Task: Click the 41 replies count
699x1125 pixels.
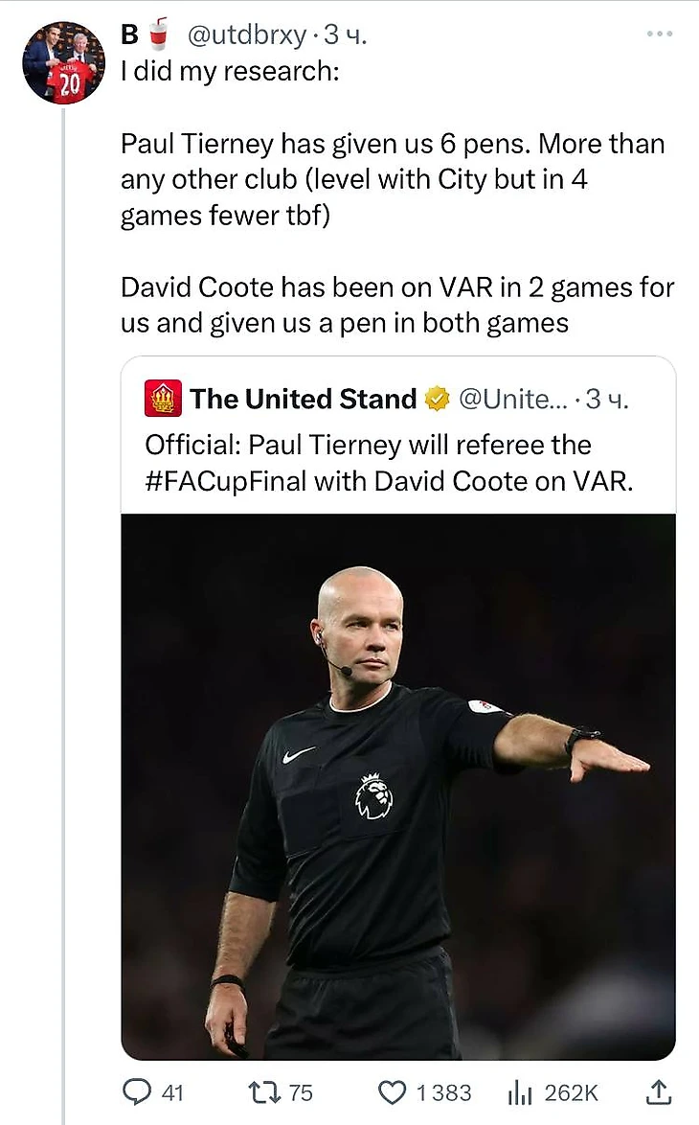Action: tap(173, 1092)
